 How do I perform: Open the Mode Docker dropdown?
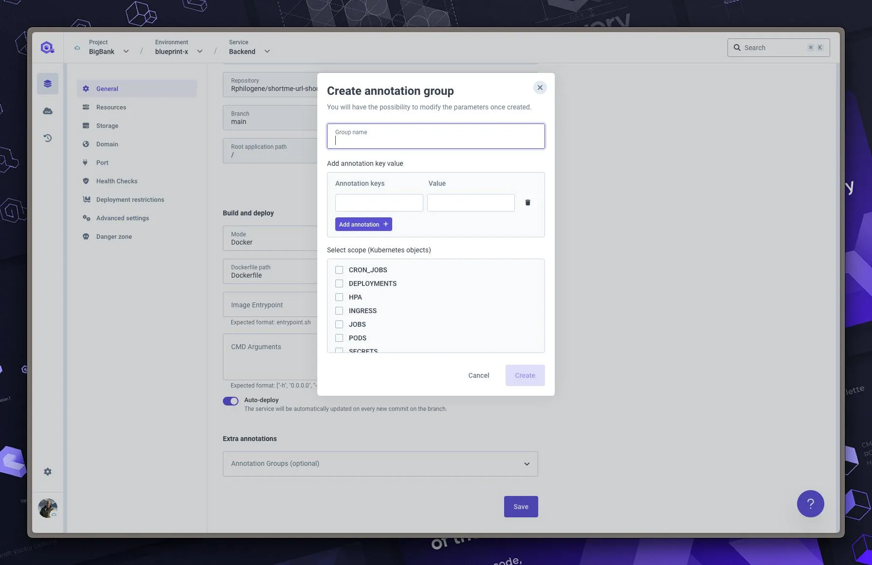[270, 238]
